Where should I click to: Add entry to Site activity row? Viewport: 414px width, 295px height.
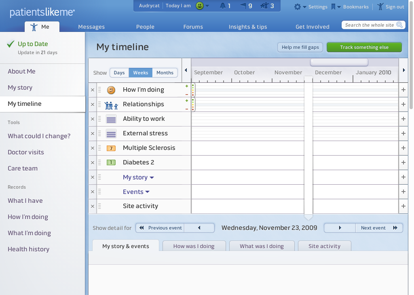tap(403, 206)
